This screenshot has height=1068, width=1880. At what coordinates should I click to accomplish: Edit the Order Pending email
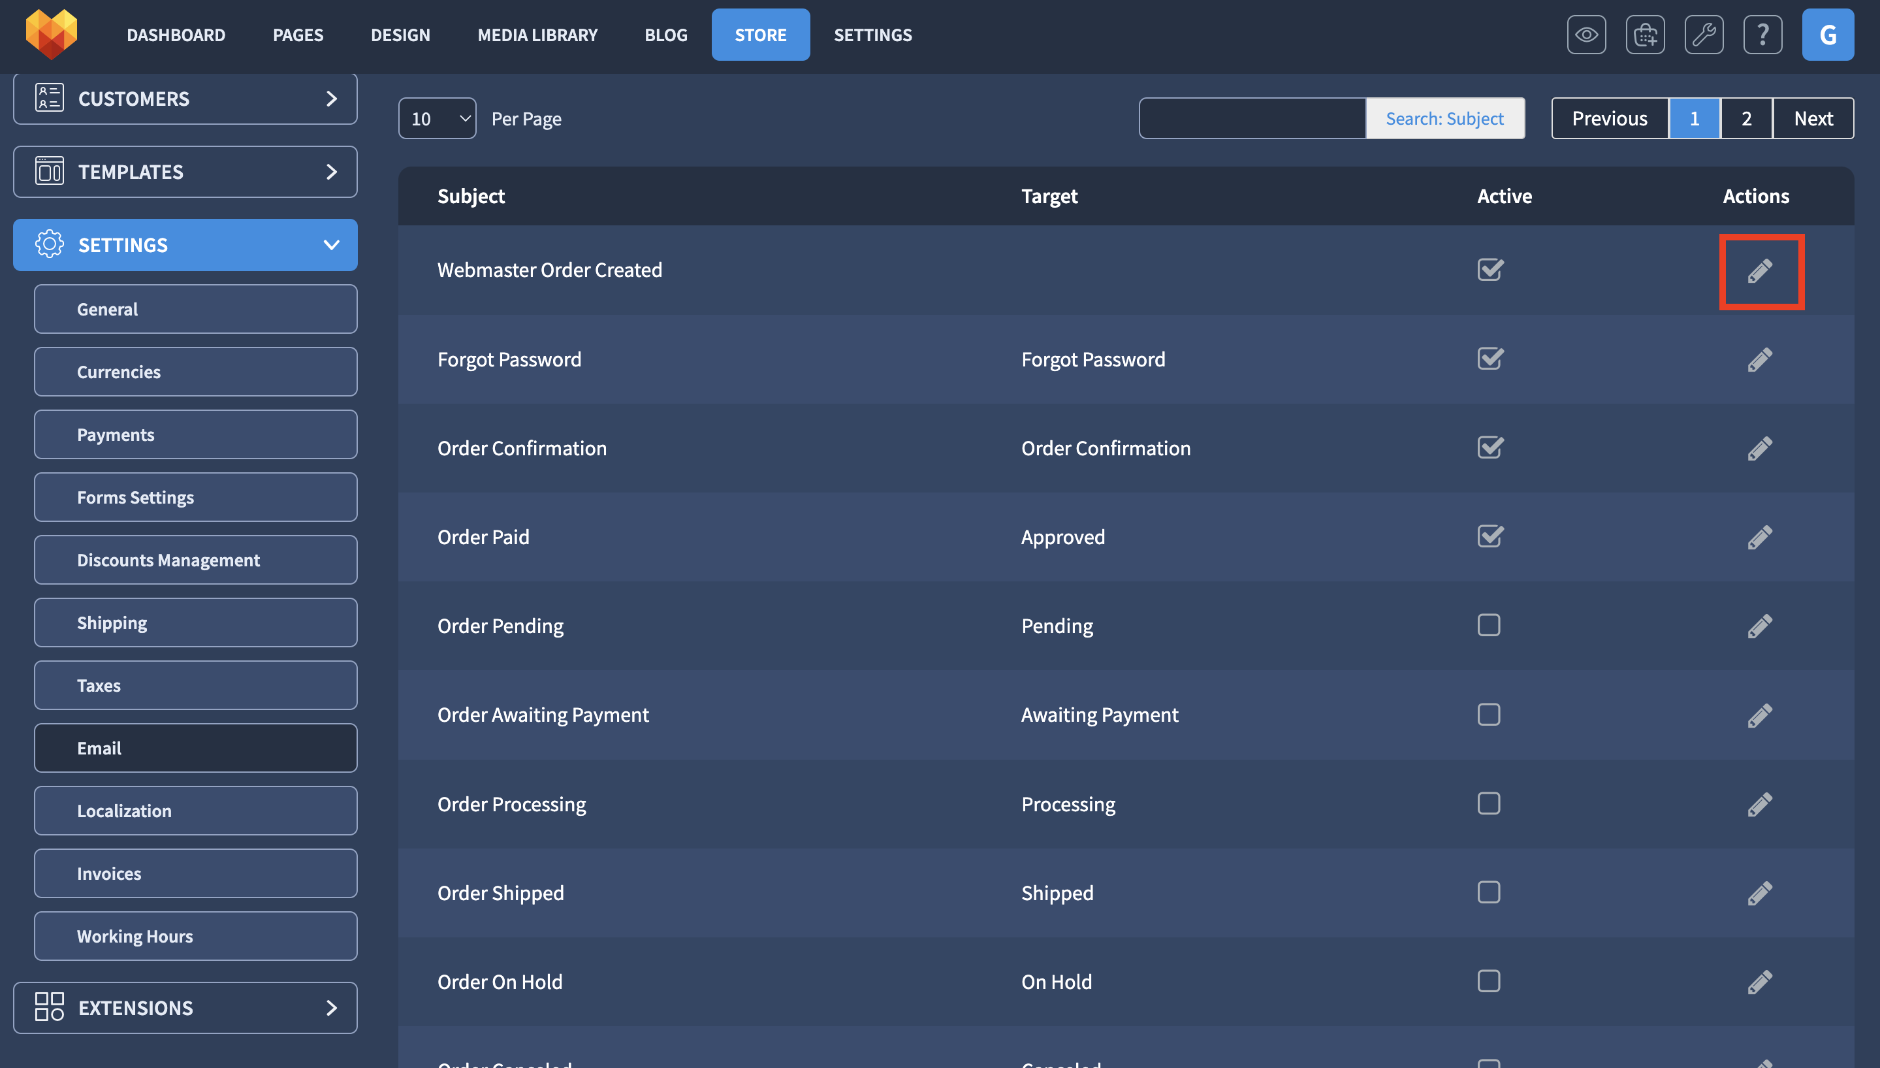1760,626
